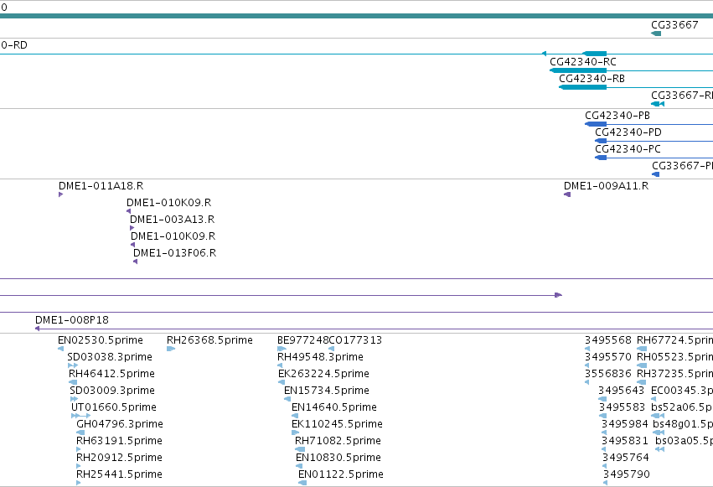Screen dimensions: 713x487
Task: Open feature 3495984
Action: [625, 424]
